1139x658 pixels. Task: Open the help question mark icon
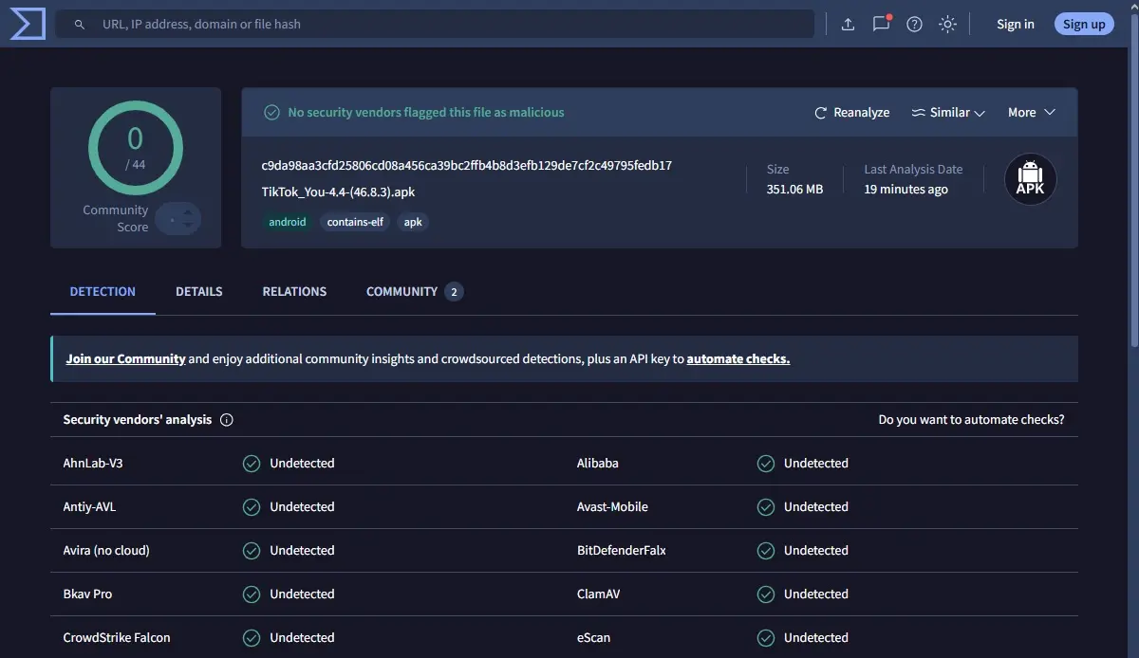(914, 24)
